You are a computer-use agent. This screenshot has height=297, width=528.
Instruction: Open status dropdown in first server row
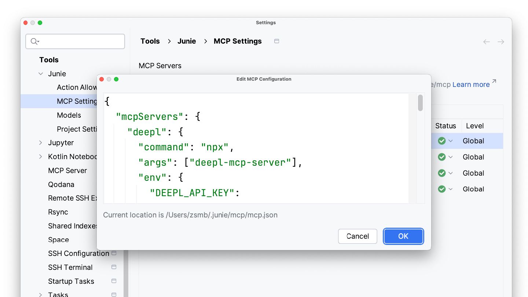451,141
